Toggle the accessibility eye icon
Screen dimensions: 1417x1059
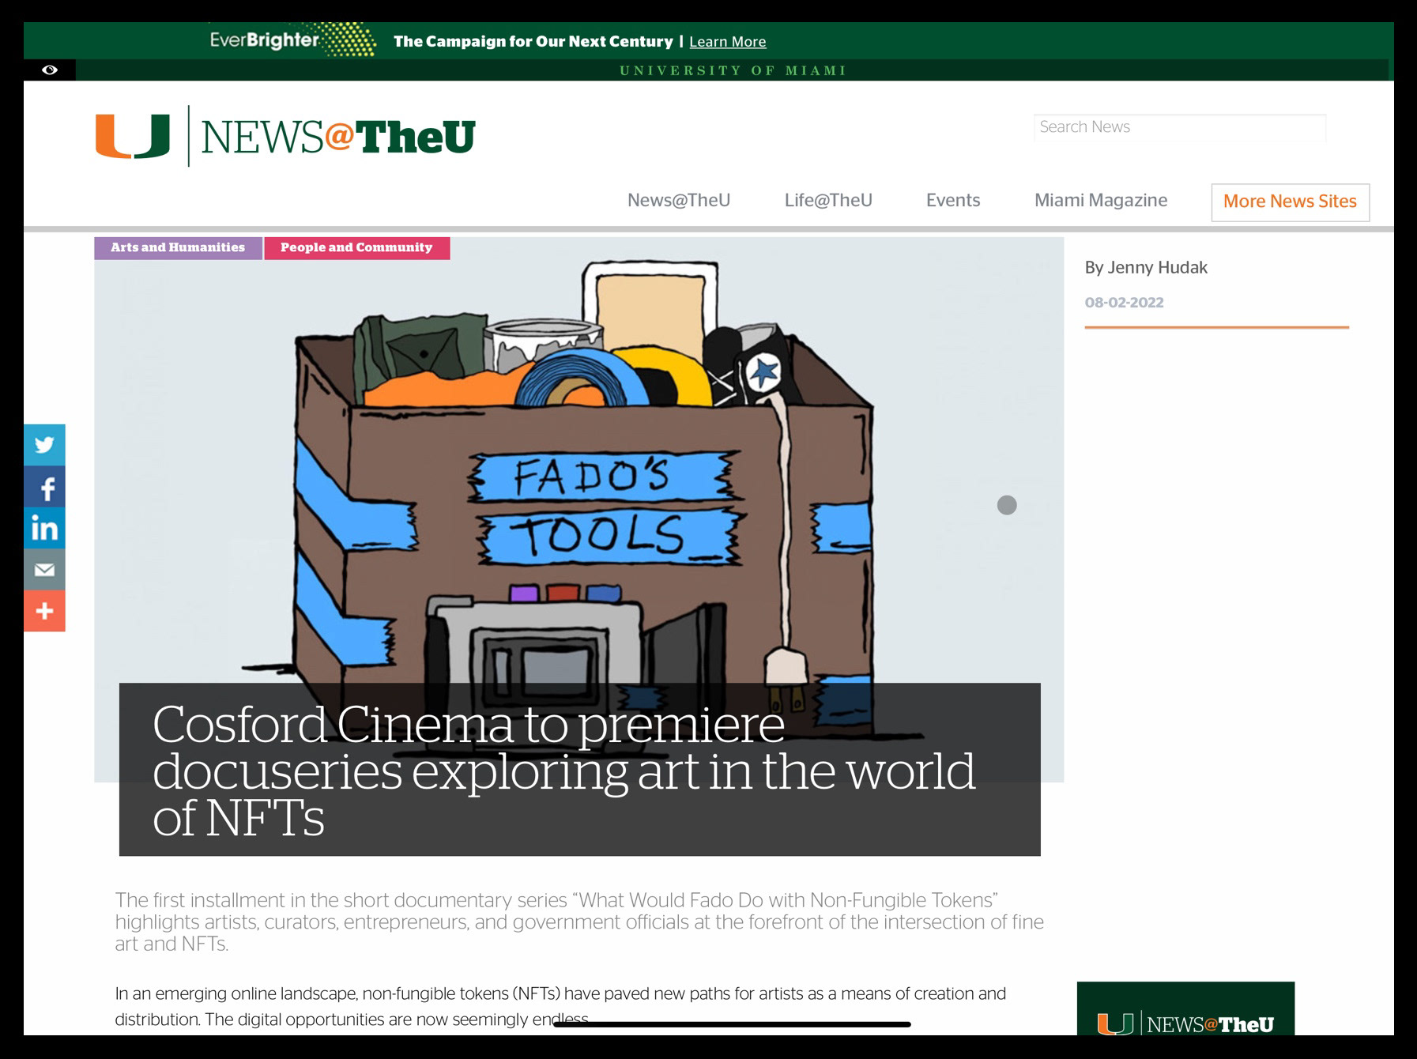(x=50, y=70)
